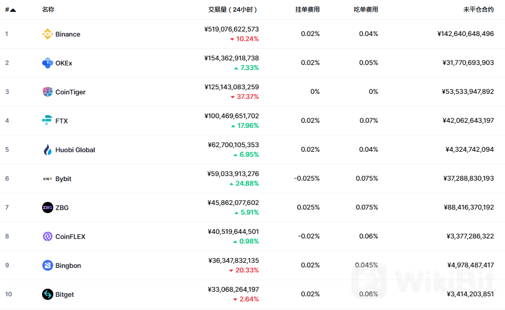This screenshot has height=310, width=505.
Task: Open the CoinFLEX name link
Action: [x=70, y=236]
